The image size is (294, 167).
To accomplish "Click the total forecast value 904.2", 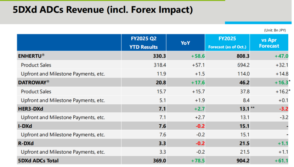I will point(242,161).
